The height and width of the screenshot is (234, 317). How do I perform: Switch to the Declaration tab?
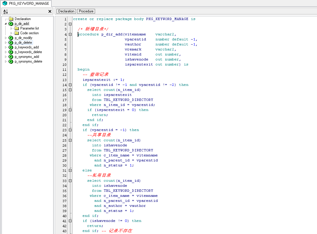pos(66,11)
